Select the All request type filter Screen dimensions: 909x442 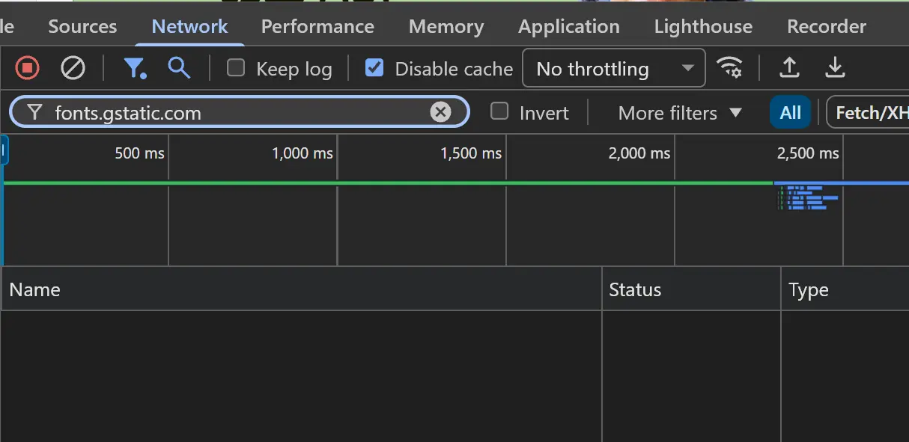[790, 113]
